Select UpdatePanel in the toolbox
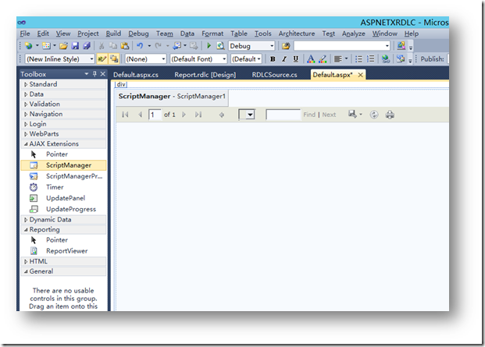Image resolution: width=485 pixels, height=347 pixels. tap(64, 198)
